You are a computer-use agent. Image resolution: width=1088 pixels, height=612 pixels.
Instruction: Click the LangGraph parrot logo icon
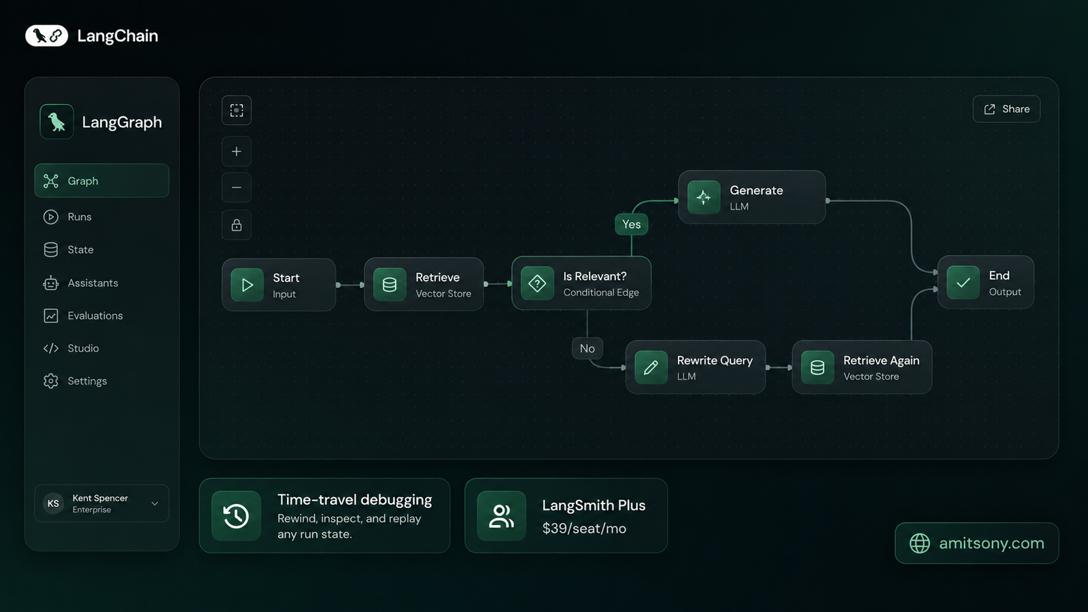(x=56, y=122)
